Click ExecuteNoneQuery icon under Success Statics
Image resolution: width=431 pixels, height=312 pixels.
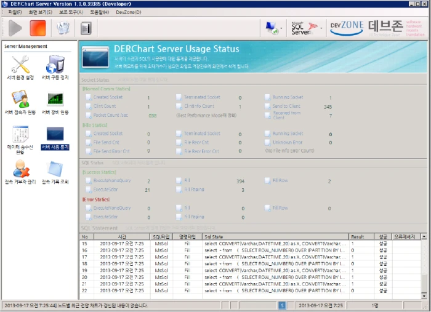[88, 180]
